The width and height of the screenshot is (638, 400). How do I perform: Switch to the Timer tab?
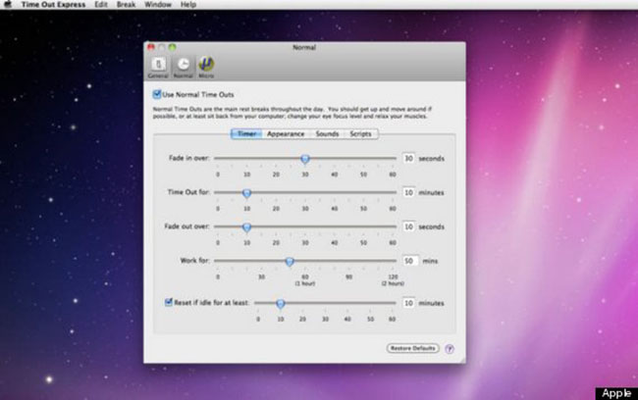coord(246,133)
